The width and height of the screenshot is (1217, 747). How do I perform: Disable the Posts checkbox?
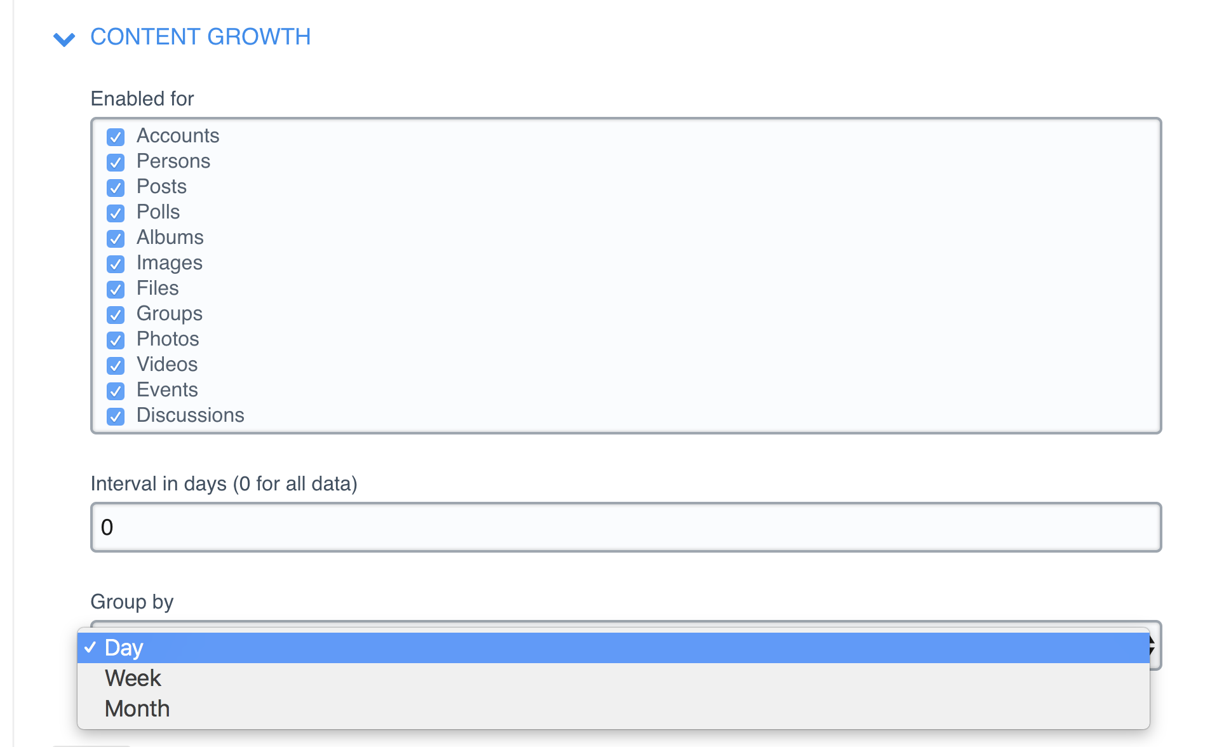tap(116, 187)
